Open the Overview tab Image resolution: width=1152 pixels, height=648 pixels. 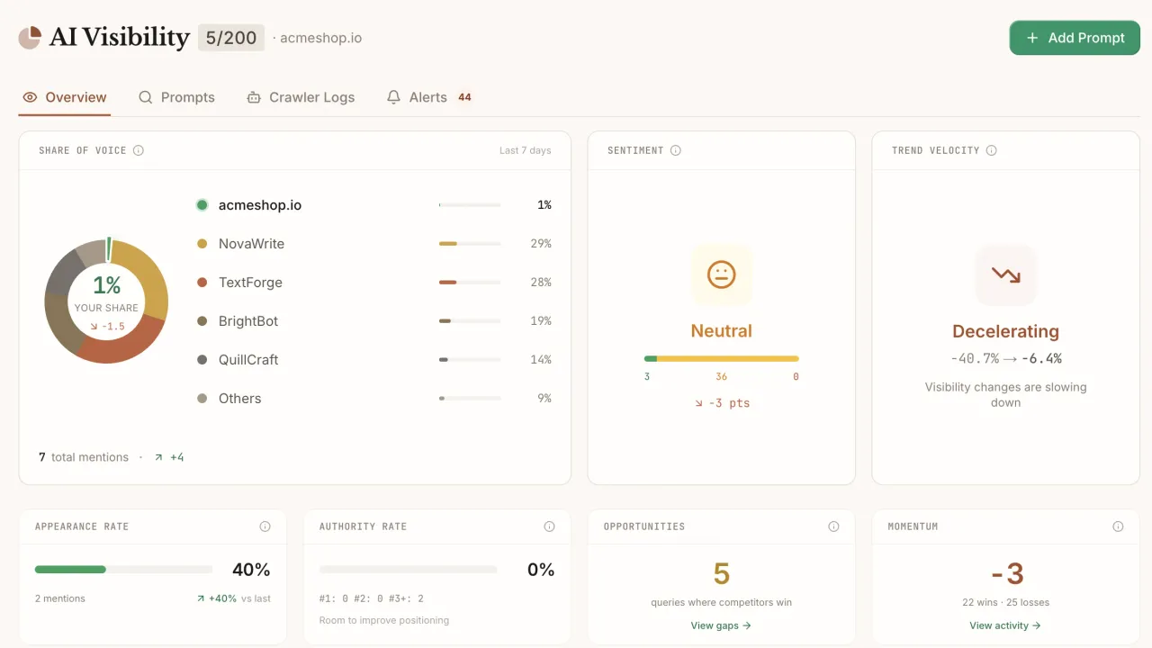click(x=65, y=97)
